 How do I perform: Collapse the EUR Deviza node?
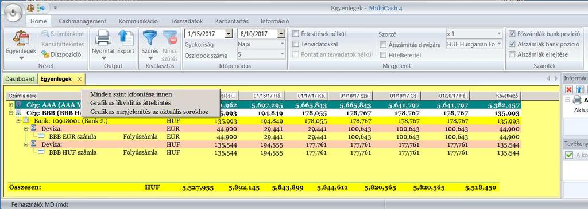click(x=26, y=129)
